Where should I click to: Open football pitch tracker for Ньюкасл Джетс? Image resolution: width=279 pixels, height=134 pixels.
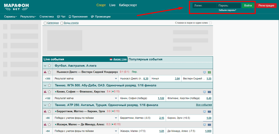point(210,72)
